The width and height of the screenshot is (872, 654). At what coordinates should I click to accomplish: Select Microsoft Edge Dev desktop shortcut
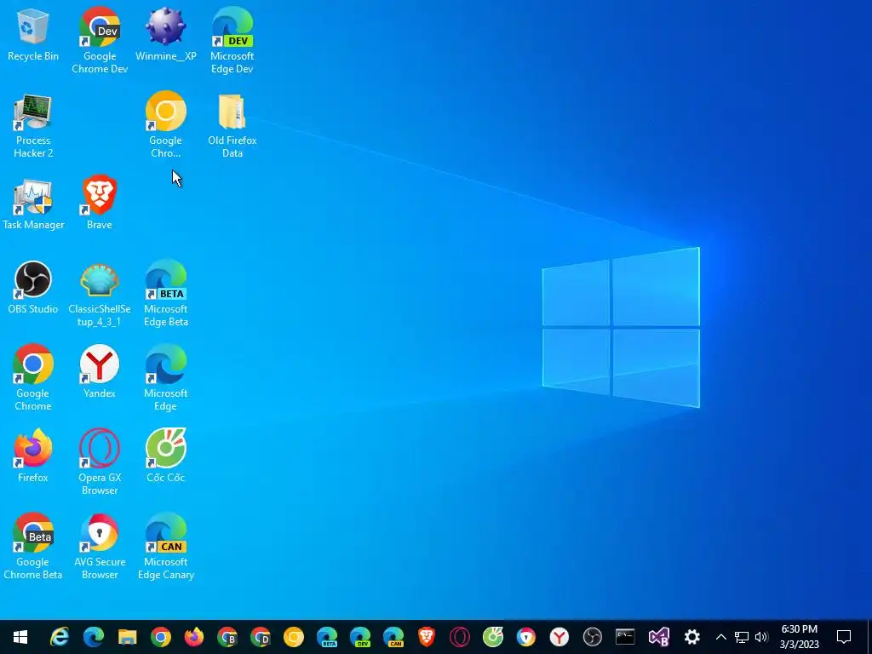232,40
